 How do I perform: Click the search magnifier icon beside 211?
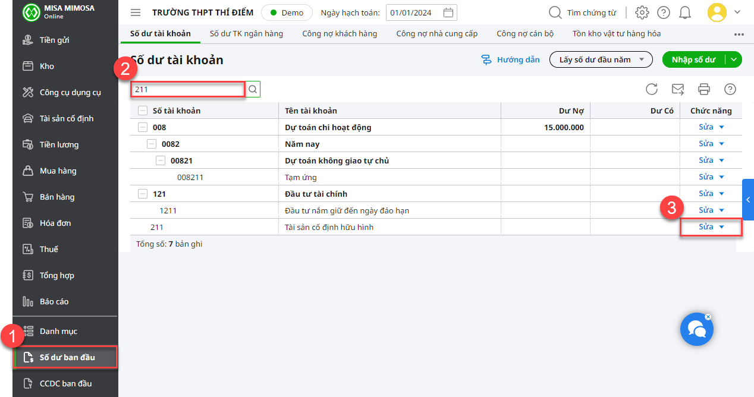click(x=253, y=89)
